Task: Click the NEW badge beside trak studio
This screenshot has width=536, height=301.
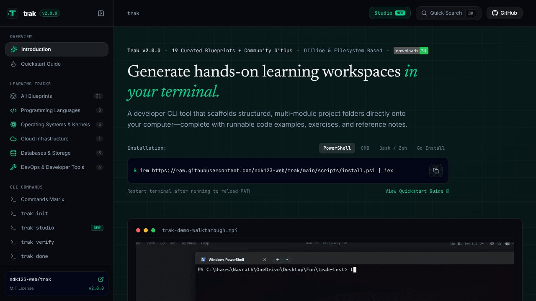Action: click(97, 228)
